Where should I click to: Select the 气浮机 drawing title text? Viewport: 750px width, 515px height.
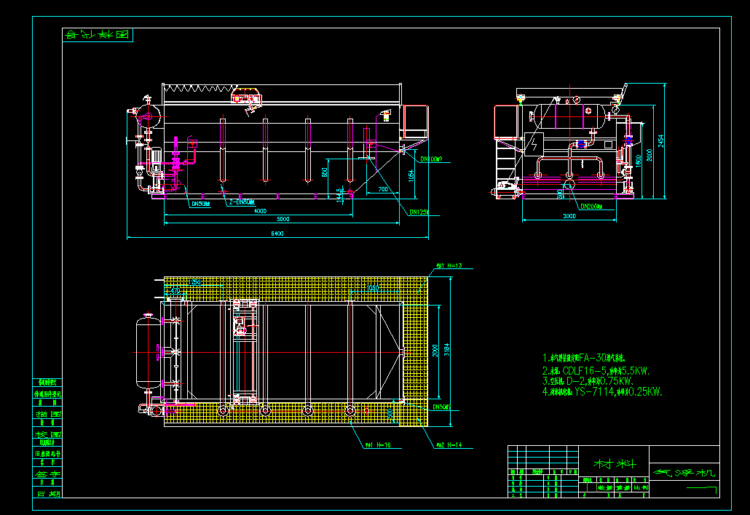(x=684, y=473)
